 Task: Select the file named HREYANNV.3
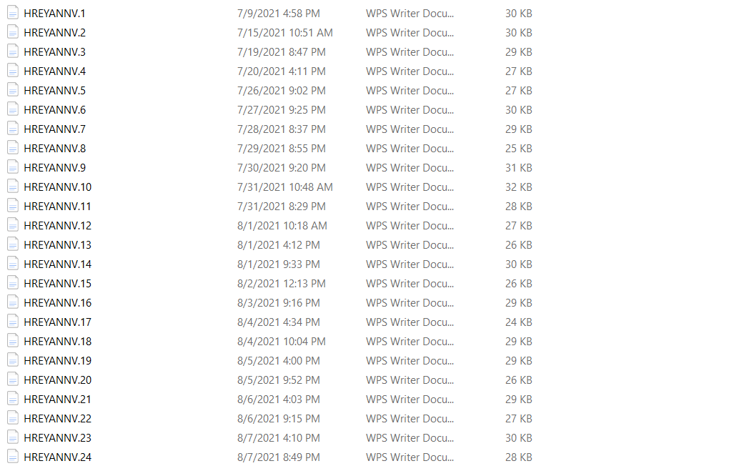(55, 52)
